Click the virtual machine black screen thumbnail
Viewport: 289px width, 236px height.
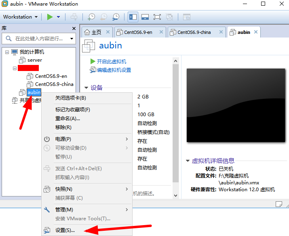[x=236, y=105]
